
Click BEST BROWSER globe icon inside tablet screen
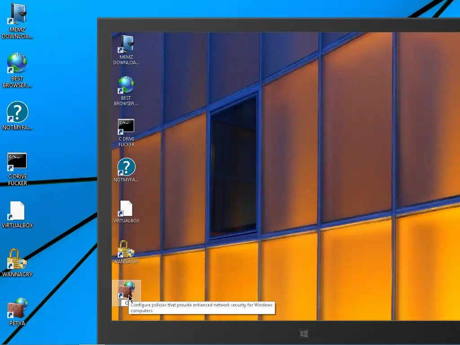click(126, 85)
